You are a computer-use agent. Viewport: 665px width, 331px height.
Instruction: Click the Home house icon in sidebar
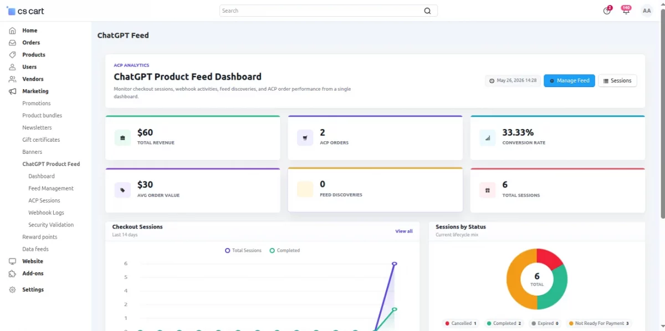point(12,30)
